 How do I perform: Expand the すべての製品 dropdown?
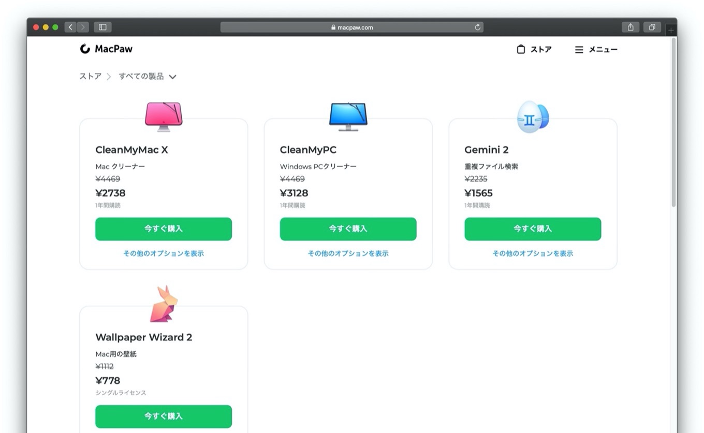point(148,77)
